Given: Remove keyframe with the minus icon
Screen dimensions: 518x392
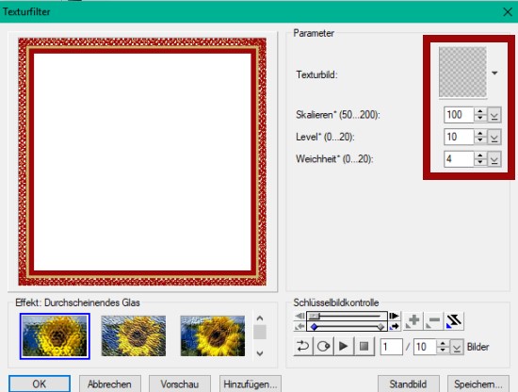Looking at the screenshot, I should point(433,321).
